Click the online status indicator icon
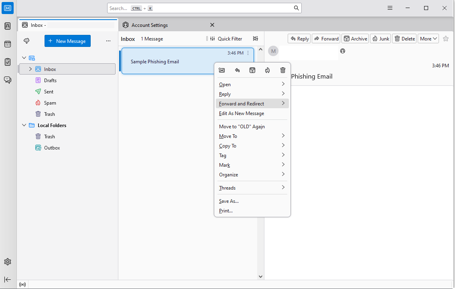This screenshot has width=455, height=289. [x=22, y=284]
